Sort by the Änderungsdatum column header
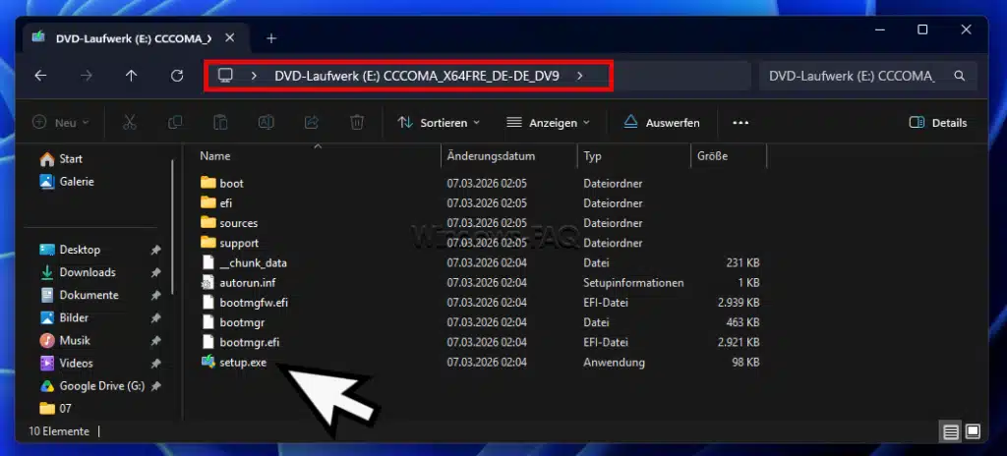This screenshot has width=1007, height=456. [491, 156]
